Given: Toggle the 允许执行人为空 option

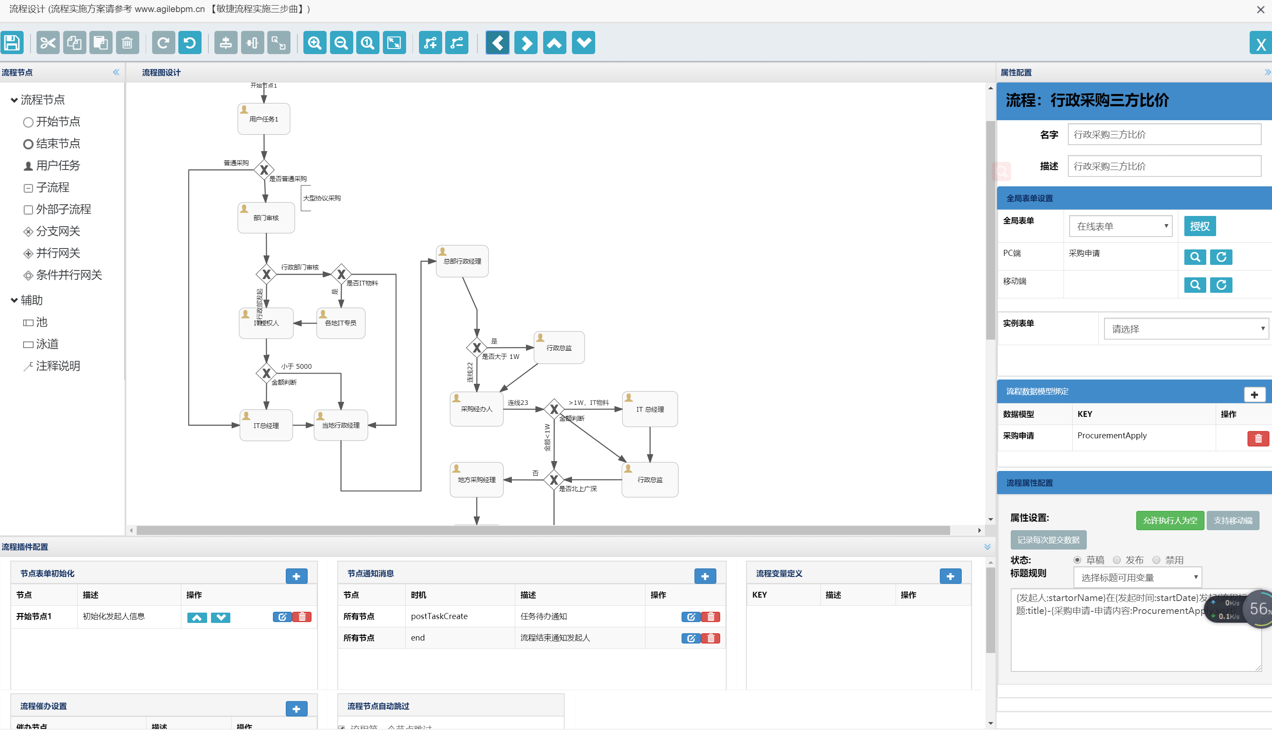Looking at the screenshot, I should pos(1170,521).
